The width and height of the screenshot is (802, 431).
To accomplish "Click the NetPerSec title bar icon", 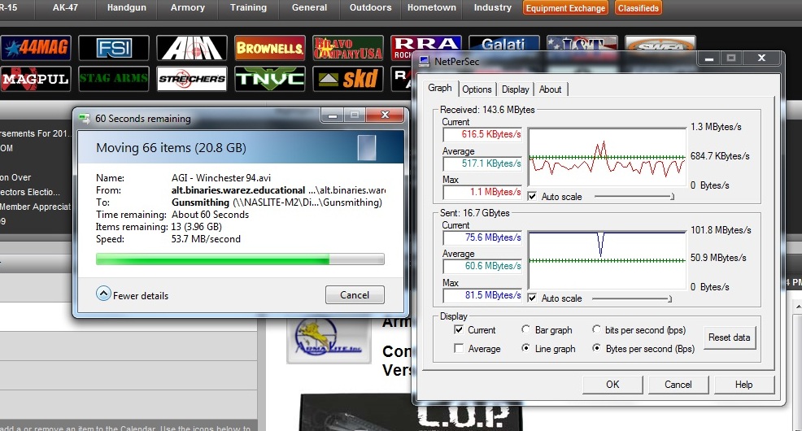I will pyautogui.click(x=424, y=61).
